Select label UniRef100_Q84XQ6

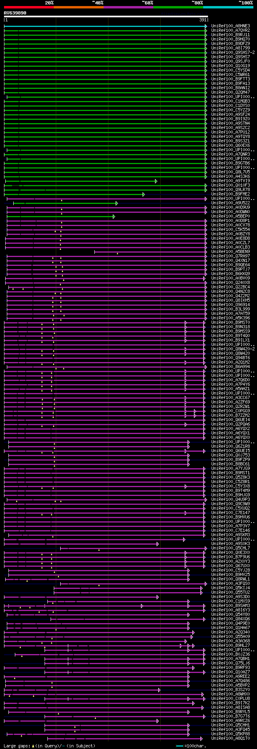click(x=230, y=619)
